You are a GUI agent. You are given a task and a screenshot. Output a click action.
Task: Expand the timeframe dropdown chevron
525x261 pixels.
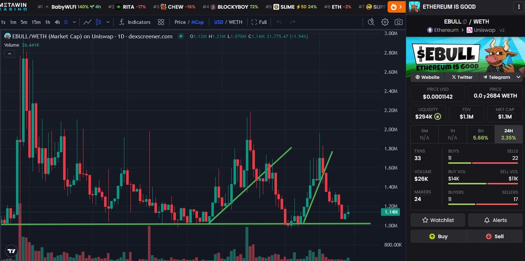74,22
